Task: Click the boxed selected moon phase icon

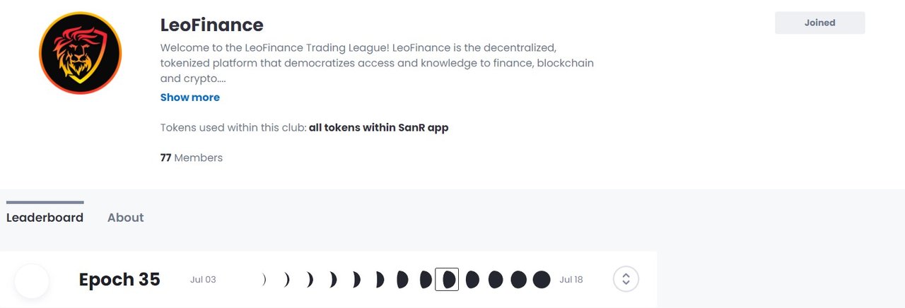Action: pyautogui.click(x=447, y=280)
